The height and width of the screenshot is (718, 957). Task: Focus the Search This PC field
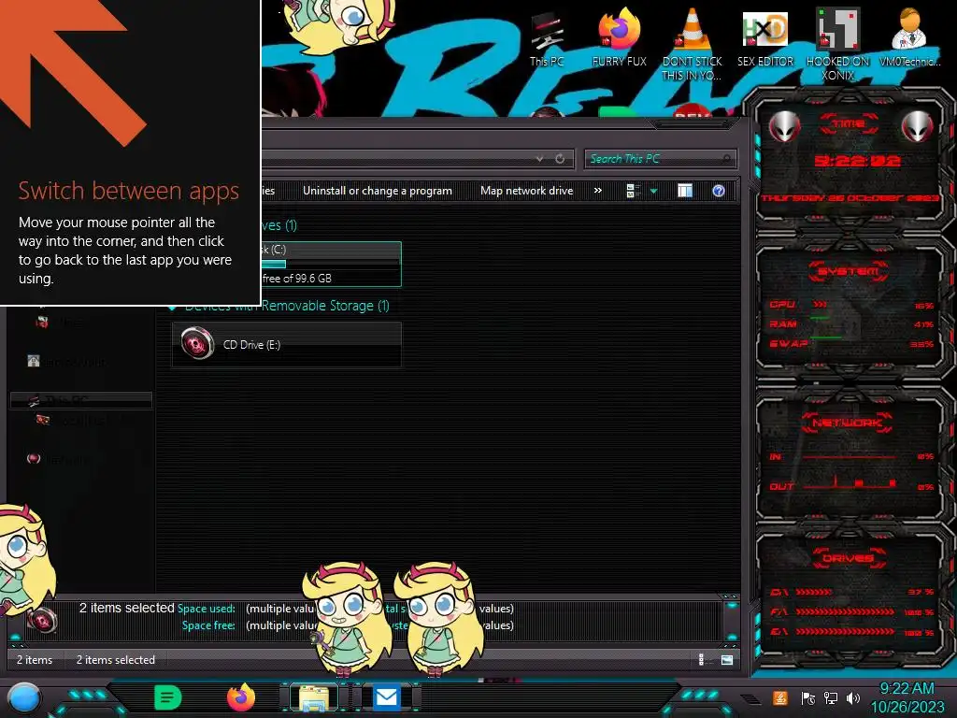(x=659, y=159)
